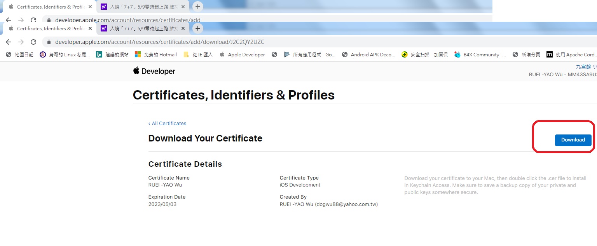
Task: Open the 地圖日記 bookmark
Action: click(19, 55)
